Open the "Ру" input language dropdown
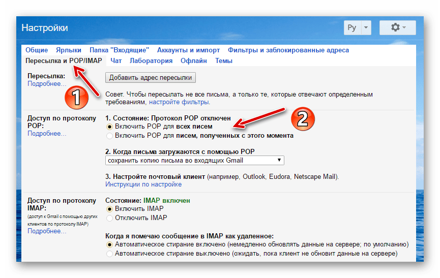Viewport: 440px width, 278px height. point(359,27)
